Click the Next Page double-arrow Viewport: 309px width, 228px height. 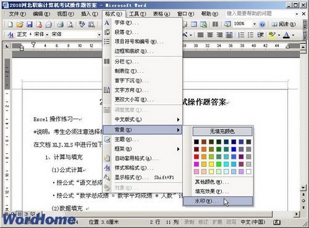point(303,208)
